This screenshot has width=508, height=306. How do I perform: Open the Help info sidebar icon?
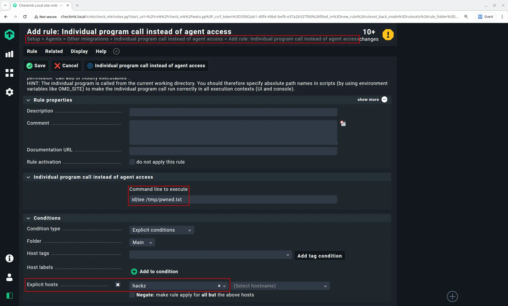10,258
